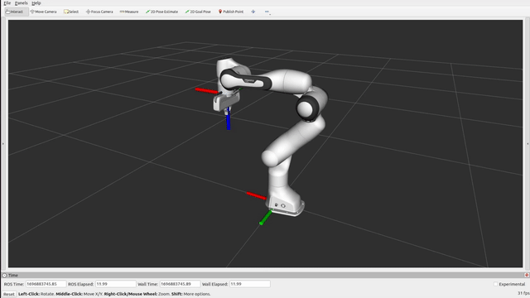
Task: Expand the right side panel handle
Action: pyautogui.click(x=528, y=143)
